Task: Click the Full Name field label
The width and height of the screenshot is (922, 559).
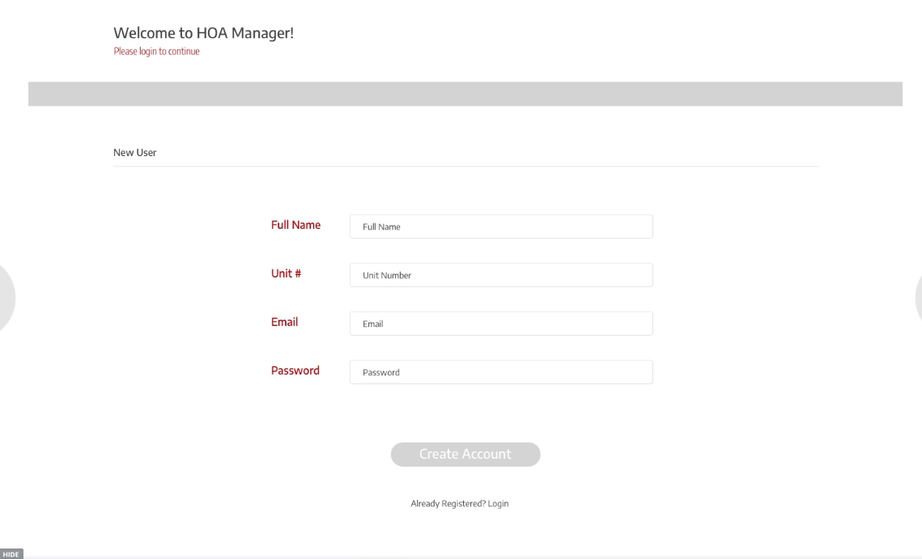Action: pos(296,225)
